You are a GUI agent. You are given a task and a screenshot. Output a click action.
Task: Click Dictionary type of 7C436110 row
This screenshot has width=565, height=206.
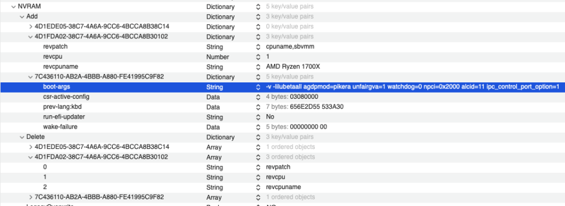[x=220, y=77]
